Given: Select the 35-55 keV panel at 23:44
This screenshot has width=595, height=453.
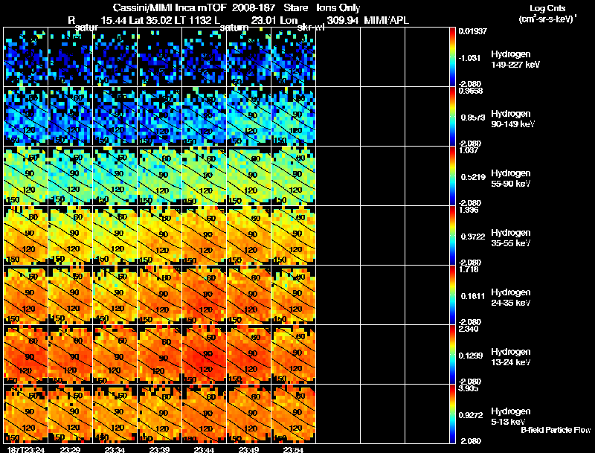Looking at the screenshot, I should click(204, 236).
